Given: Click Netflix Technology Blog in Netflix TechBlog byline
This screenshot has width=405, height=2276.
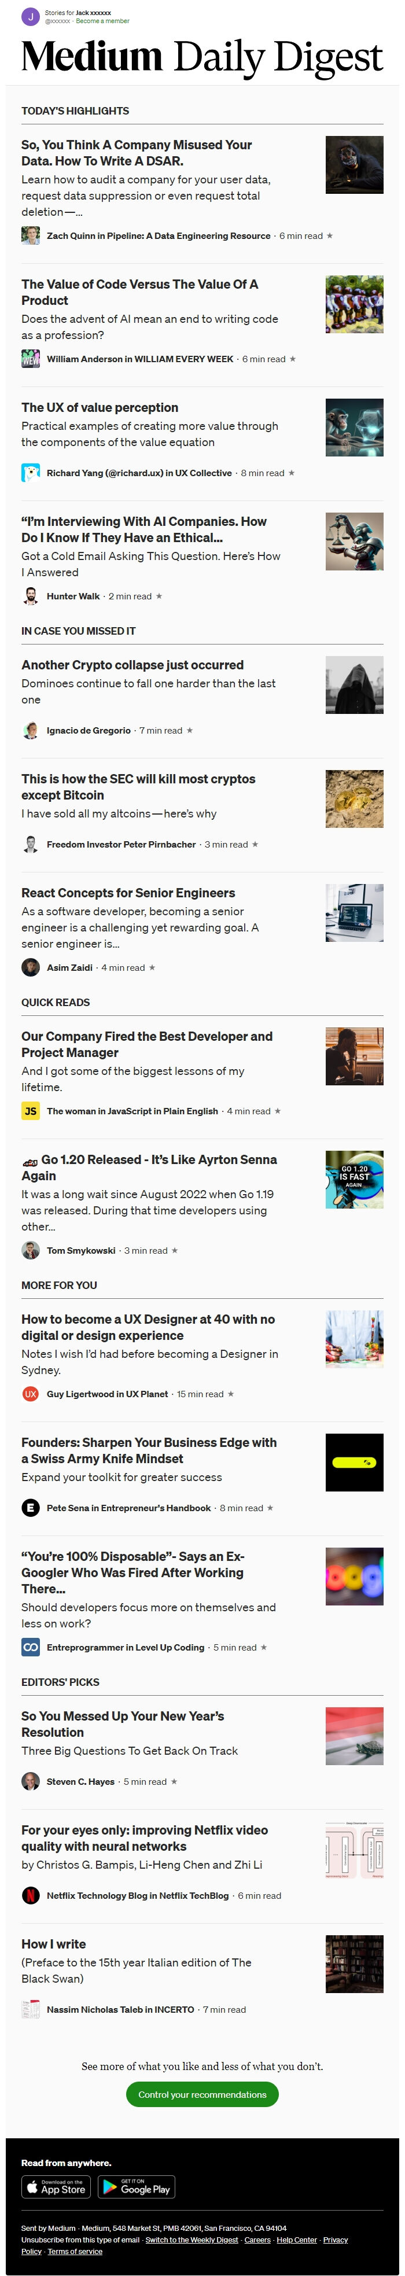Looking at the screenshot, I should 138,1895.
